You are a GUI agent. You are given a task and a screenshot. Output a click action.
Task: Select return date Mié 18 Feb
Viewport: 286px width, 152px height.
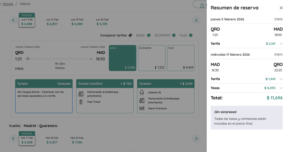pos(52,140)
